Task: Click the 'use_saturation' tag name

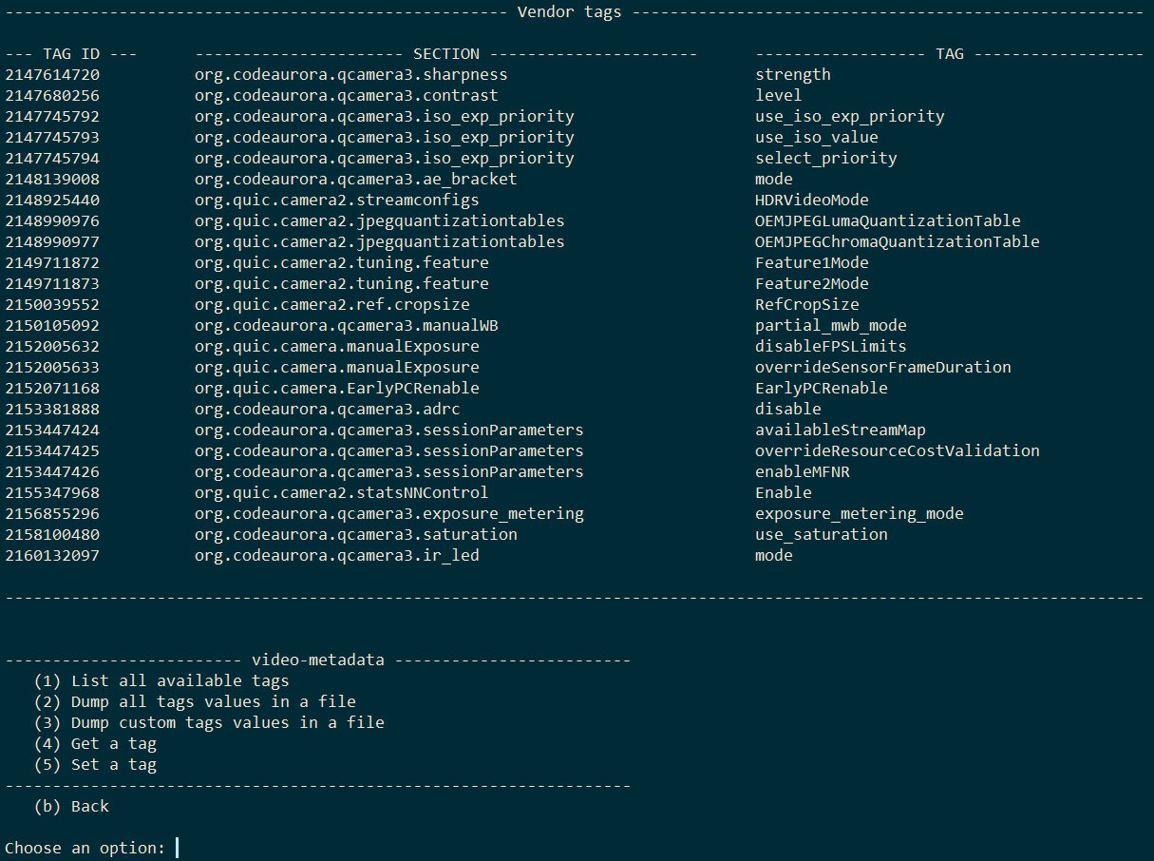Action: (x=822, y=534)
